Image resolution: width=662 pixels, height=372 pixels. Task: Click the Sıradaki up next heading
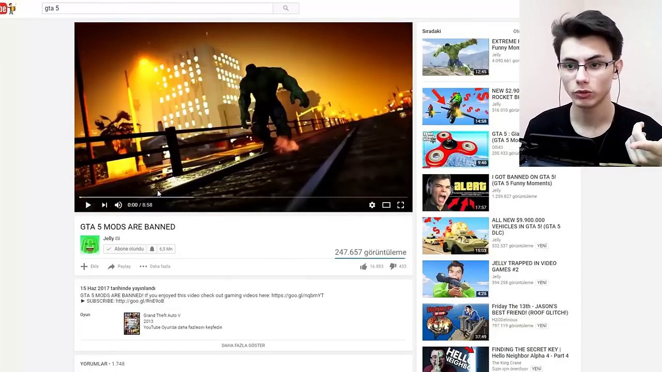coord(431,32)
